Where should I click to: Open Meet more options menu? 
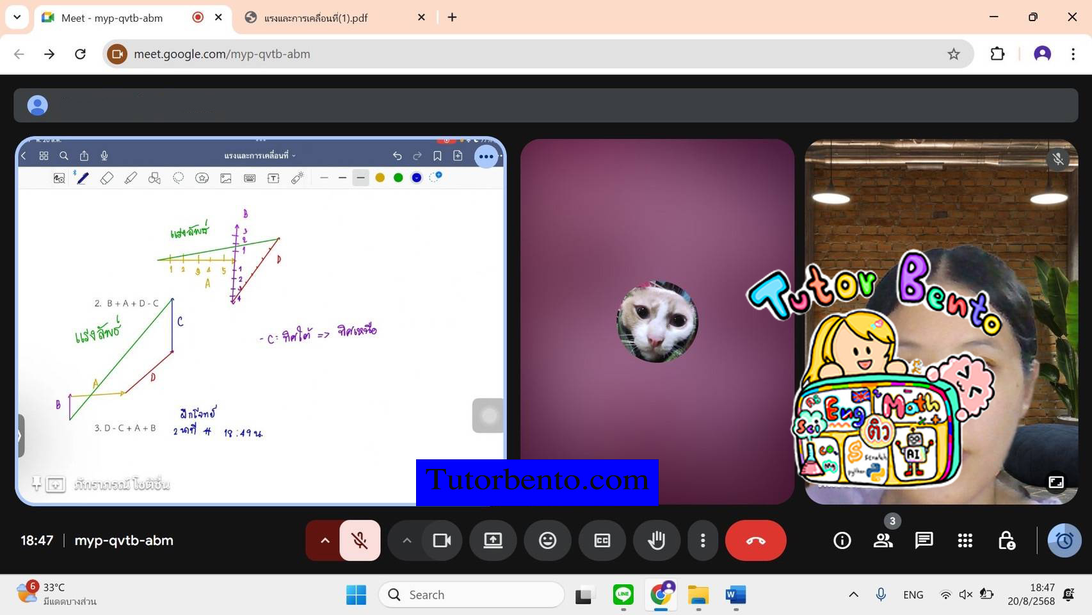point(703,541)
